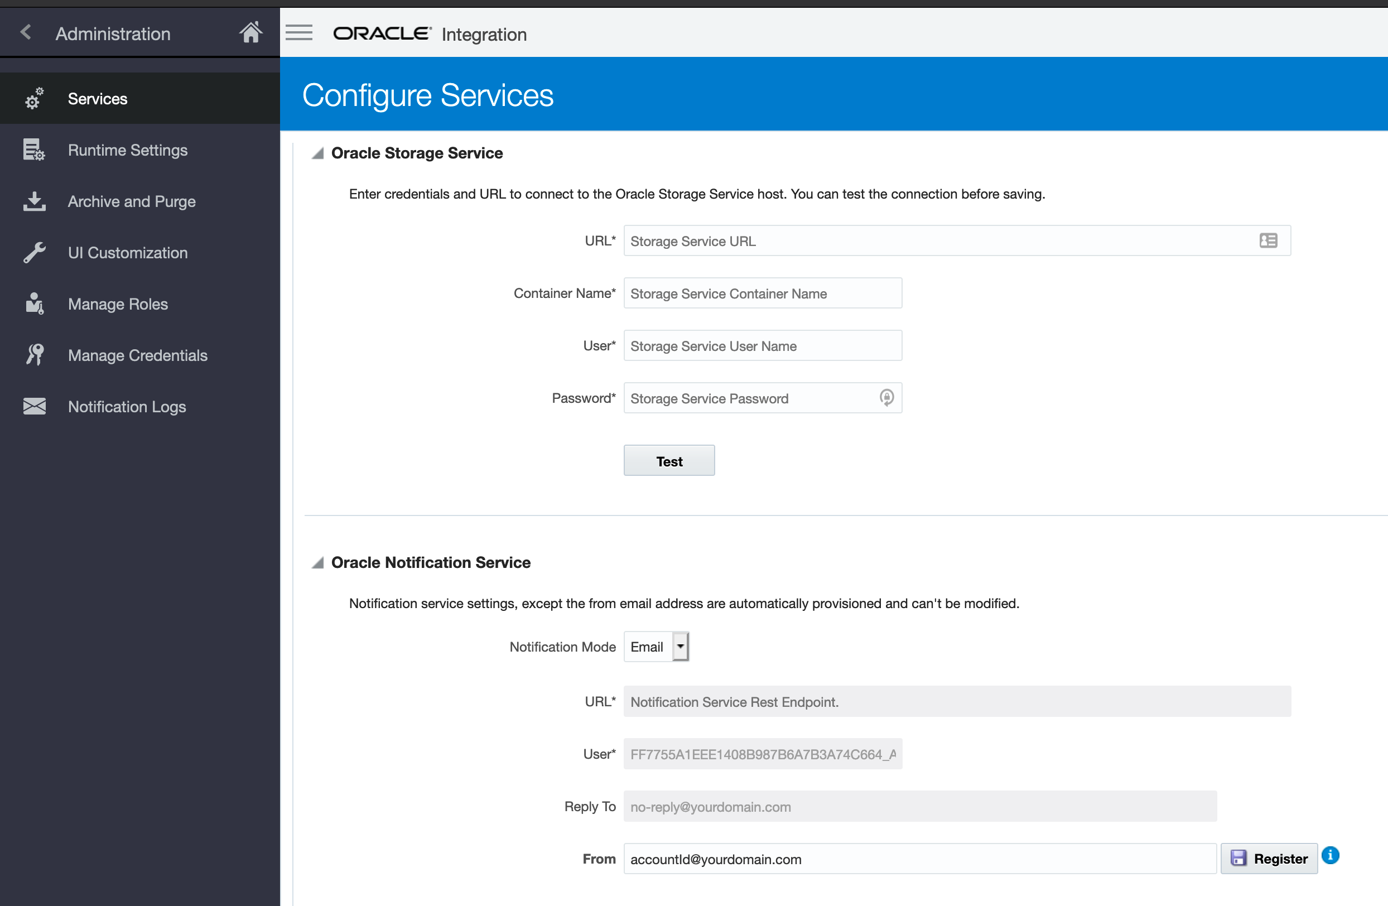Image resolution: width=1388 pixels, height=906 pixels.
Task: Open the Notification Mode dropdown
Action: coord(680,647)
